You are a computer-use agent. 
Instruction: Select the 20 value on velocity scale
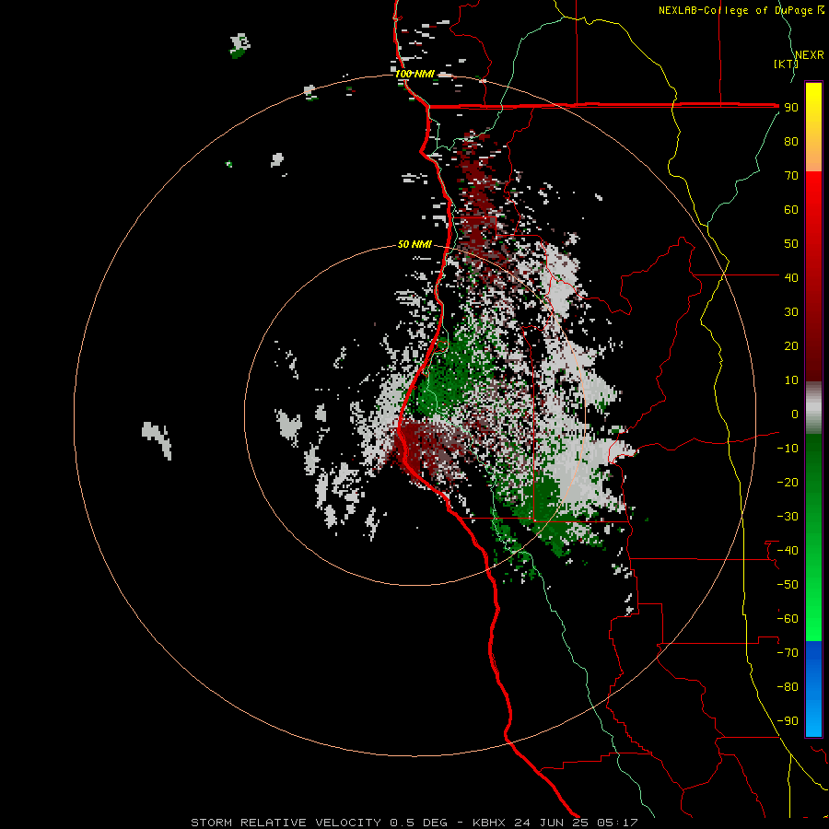pyautogui.click(x=791, y=345)
